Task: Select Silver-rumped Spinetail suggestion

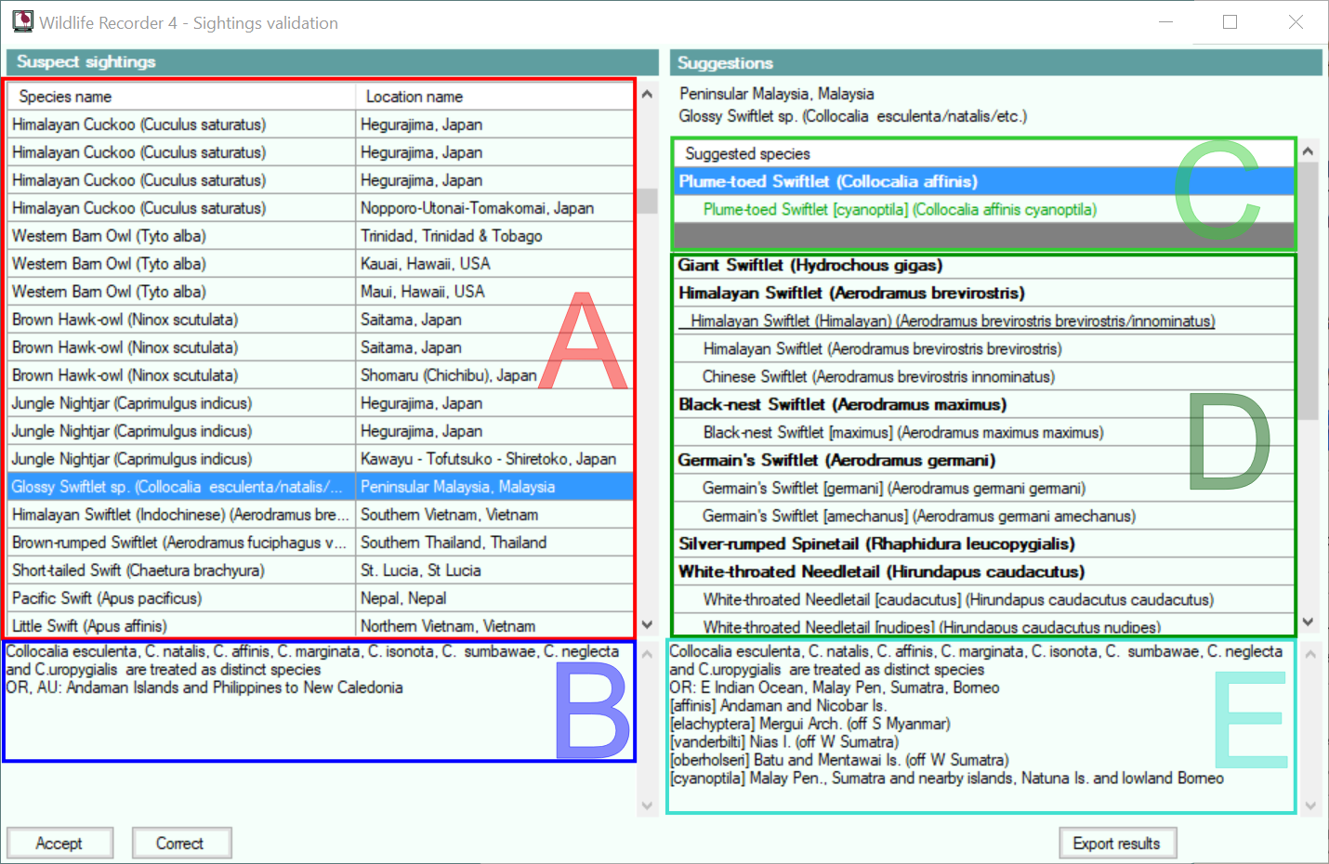Action: (x=875, y=544)
